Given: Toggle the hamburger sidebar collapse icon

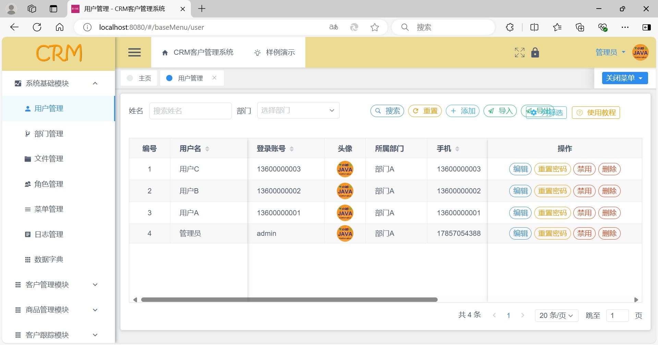Looking at the screenshot, I should click(134, 52).
